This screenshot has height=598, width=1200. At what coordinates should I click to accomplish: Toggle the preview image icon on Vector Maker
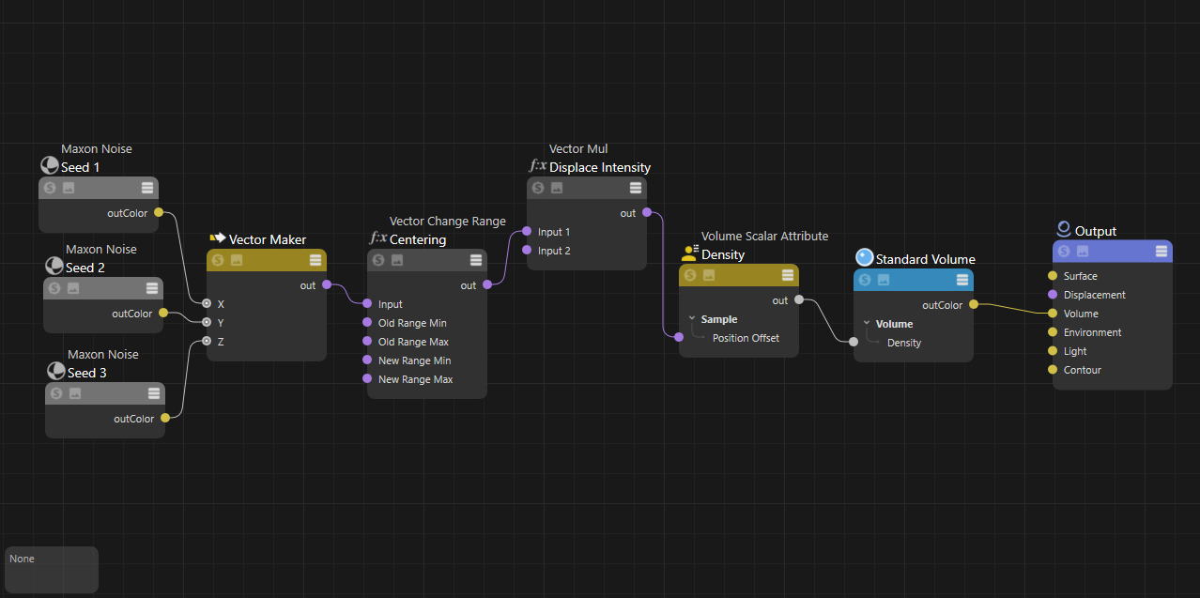pyautogui.click(x=237, y=260)
